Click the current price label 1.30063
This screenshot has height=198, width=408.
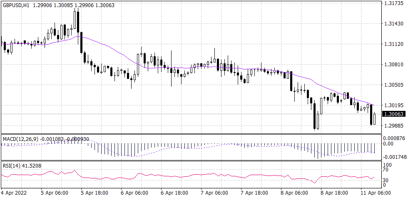(x=393, y=114)
